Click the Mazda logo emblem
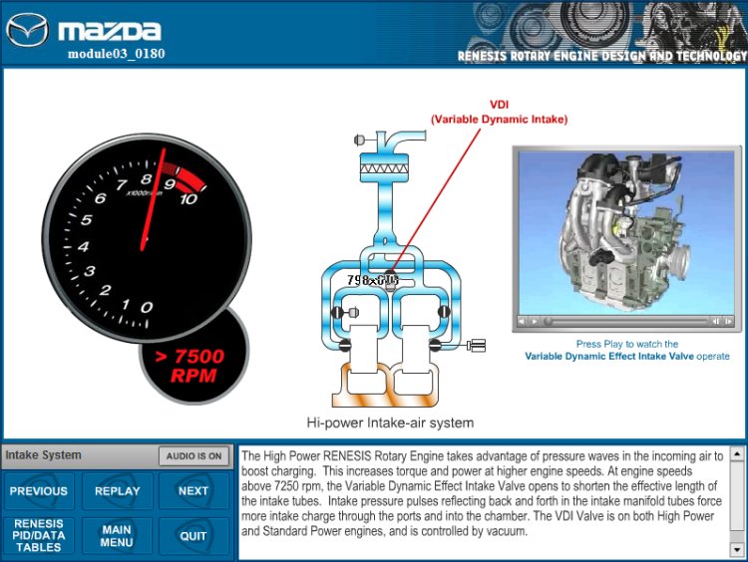Viewport: 748px width, 562px height. pos(27,30)
